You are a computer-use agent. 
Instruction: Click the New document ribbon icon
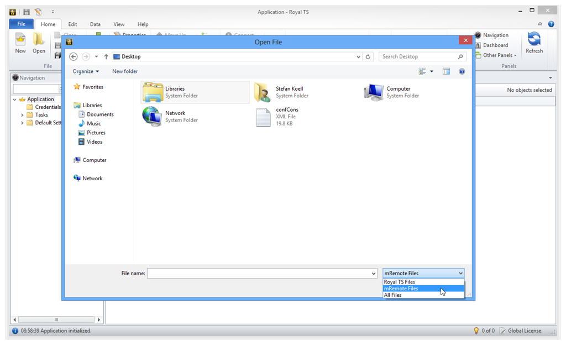(20, 43)
